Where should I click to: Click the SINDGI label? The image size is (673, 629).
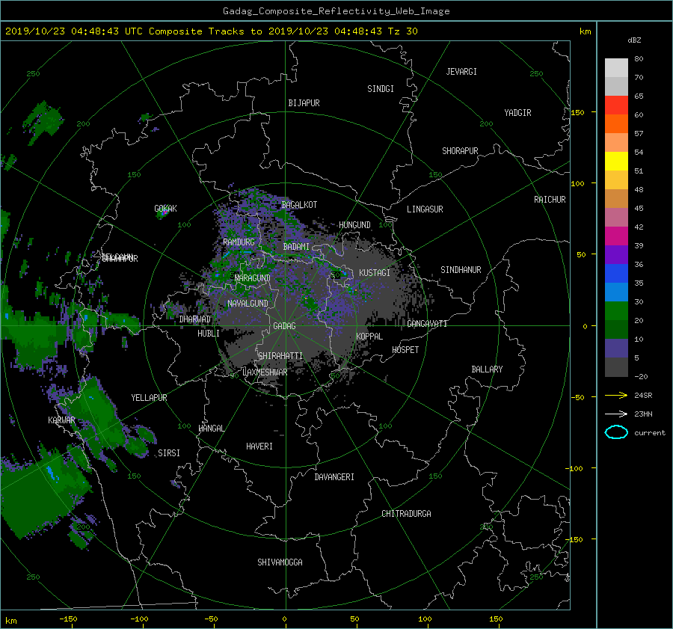[381, 89]
